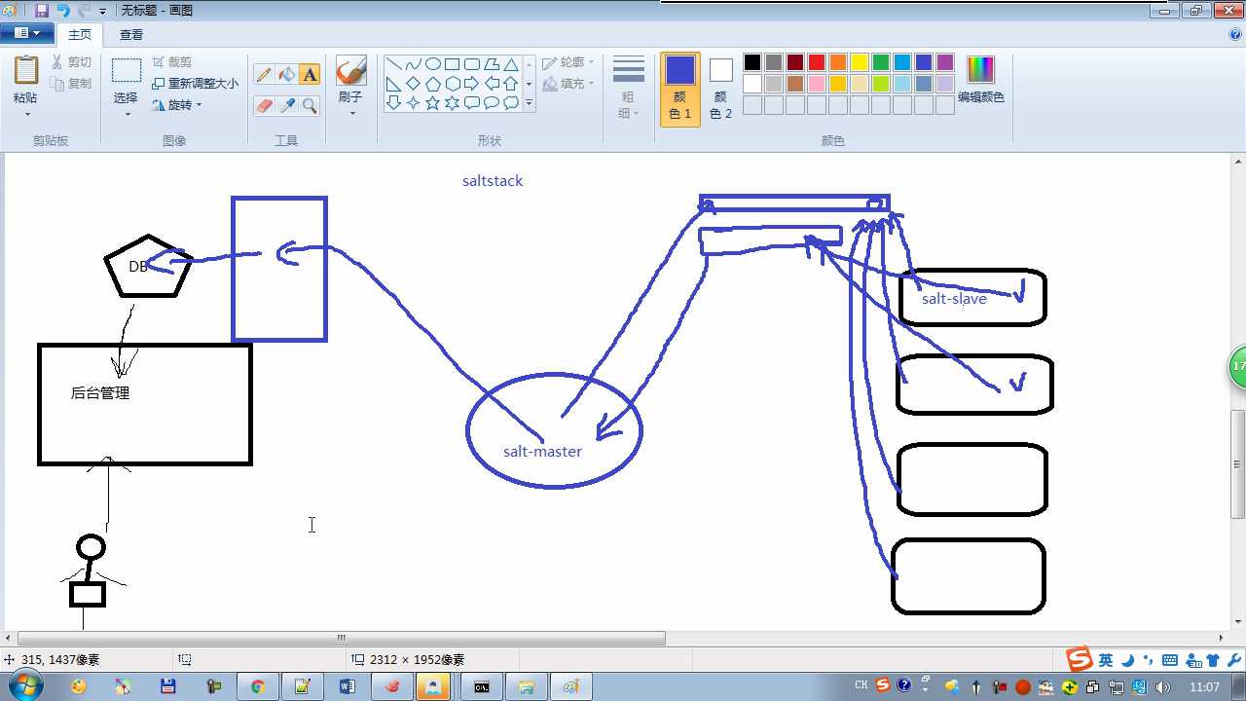The image size is (1246, 701).
Task: Pick the pink color swatch
Action: click(817, 84)
